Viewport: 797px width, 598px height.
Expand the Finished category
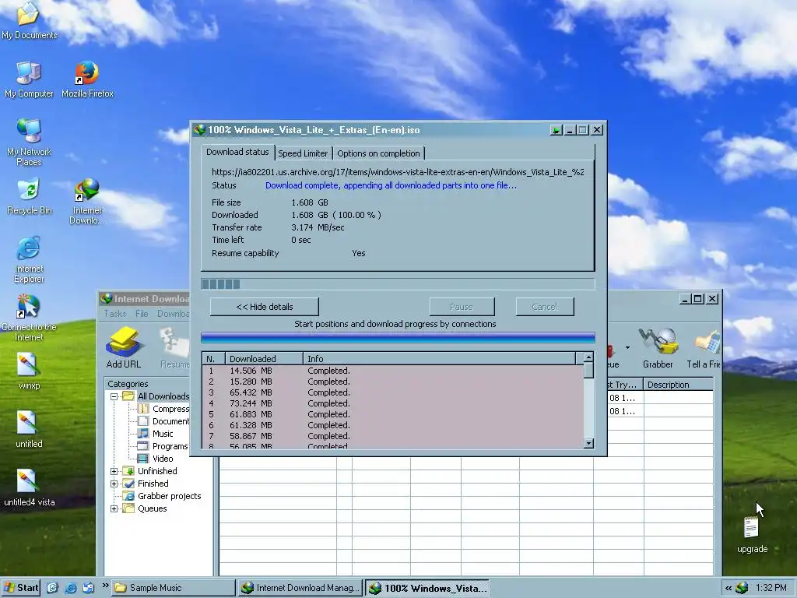click(x=114, y=484)
